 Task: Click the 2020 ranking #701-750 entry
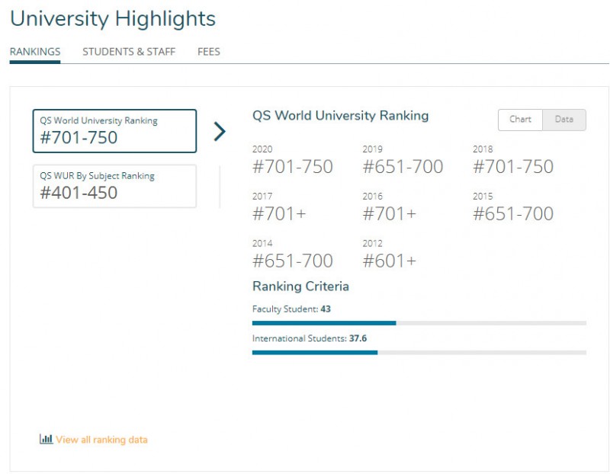pos(293,166)
